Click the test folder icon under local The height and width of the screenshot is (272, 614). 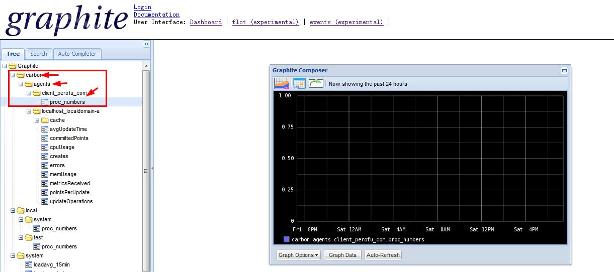(29, 237)
